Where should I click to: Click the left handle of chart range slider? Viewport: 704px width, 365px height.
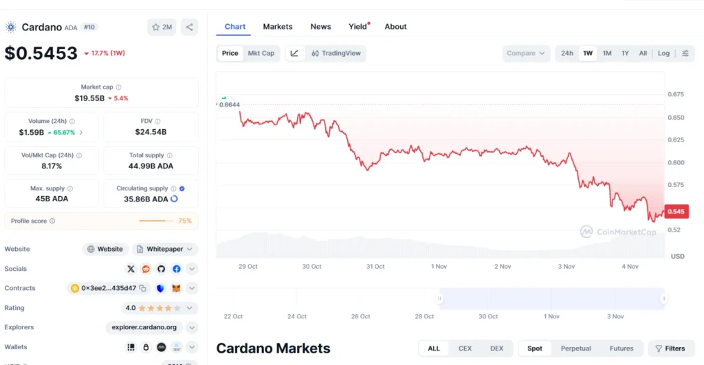coord(439,298)
